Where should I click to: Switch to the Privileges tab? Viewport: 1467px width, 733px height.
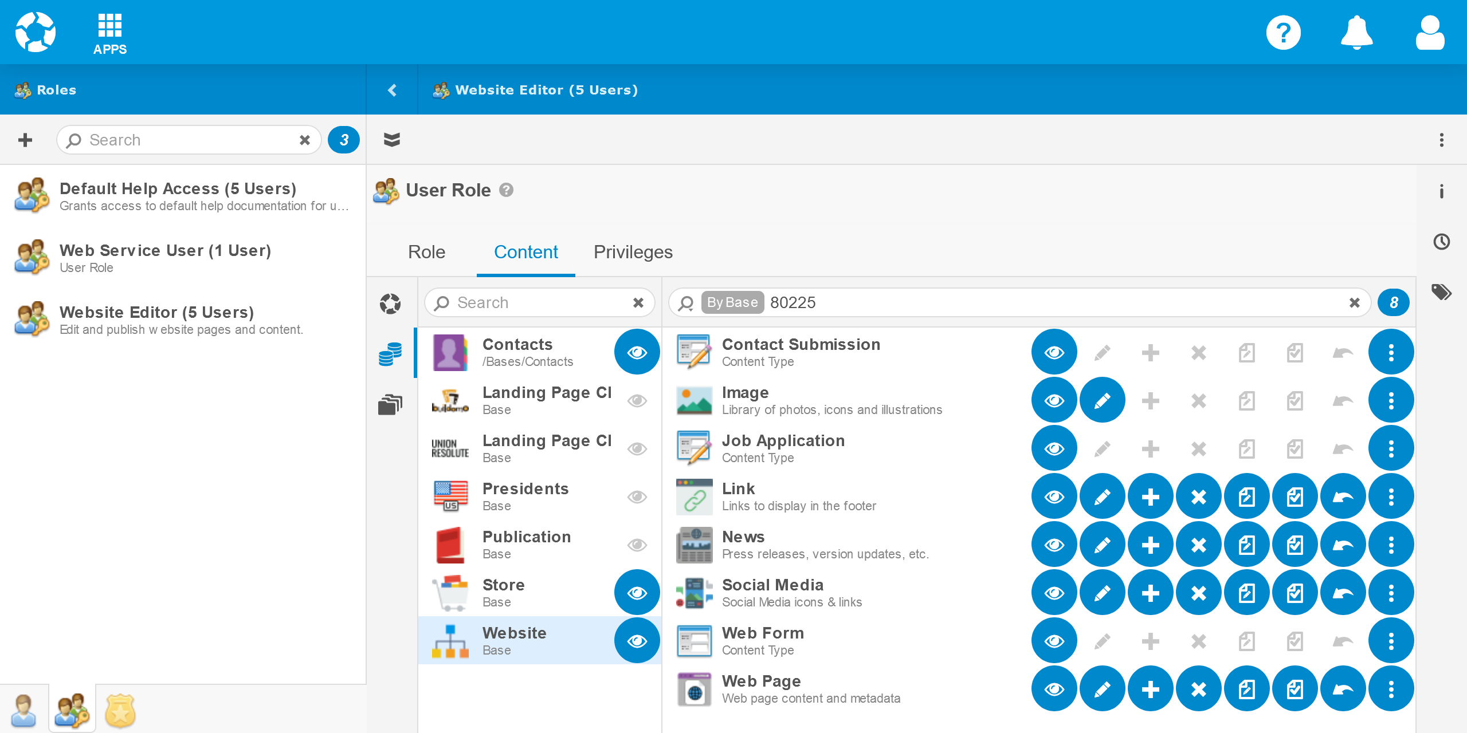click(x=633, y=252)
